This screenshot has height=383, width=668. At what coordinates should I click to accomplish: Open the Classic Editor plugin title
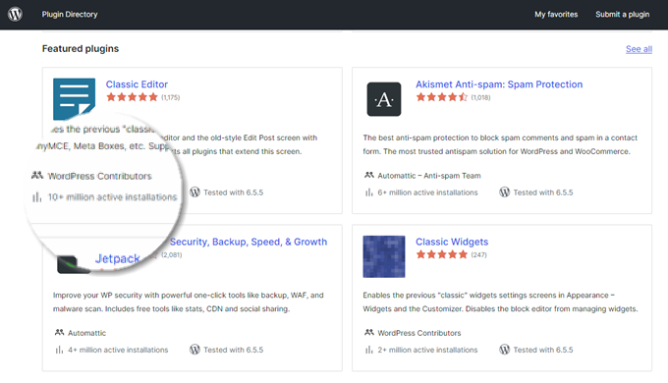(x=137, y=84)
